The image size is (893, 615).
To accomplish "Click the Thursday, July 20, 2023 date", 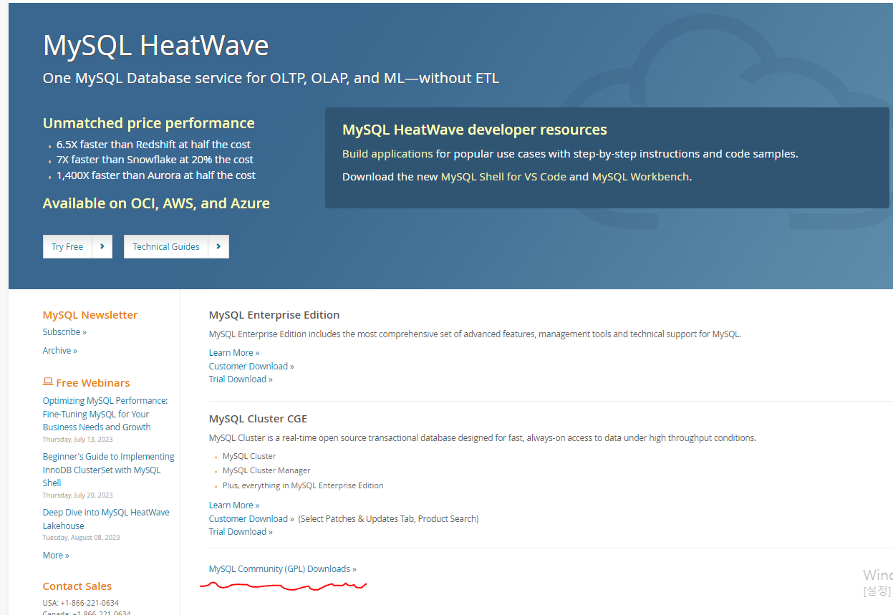I will click(77, 495).
